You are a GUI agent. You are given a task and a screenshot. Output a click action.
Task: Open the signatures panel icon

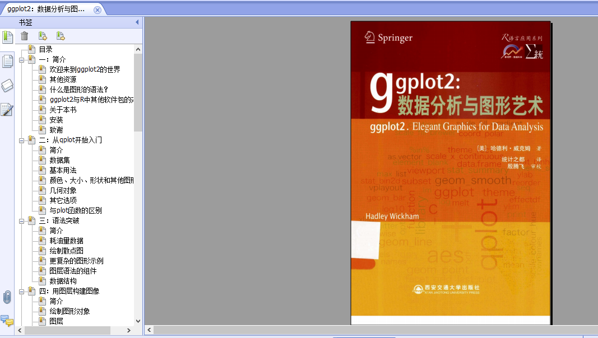pos(7,110)
